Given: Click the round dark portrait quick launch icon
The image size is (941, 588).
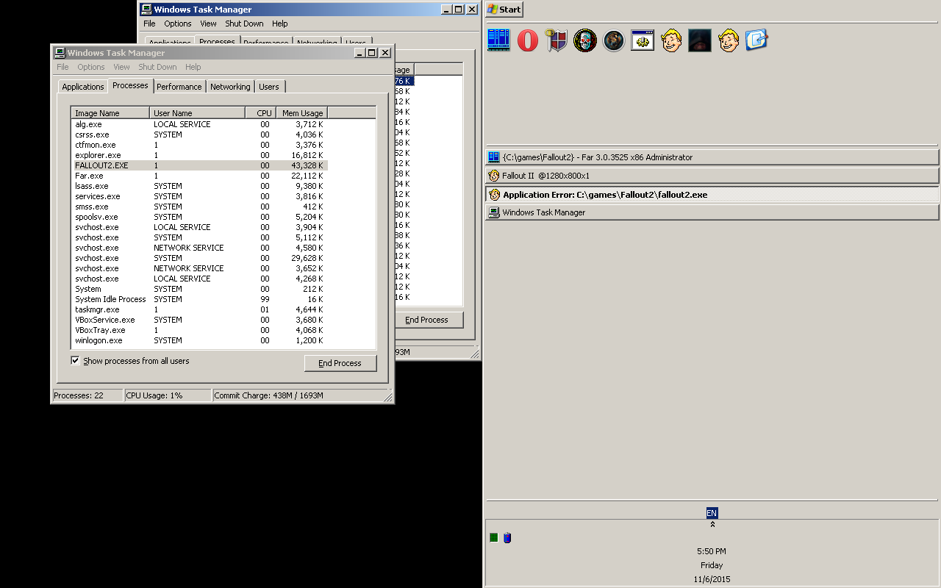Looking at the screenshot, I should click(x=614, y=40).
